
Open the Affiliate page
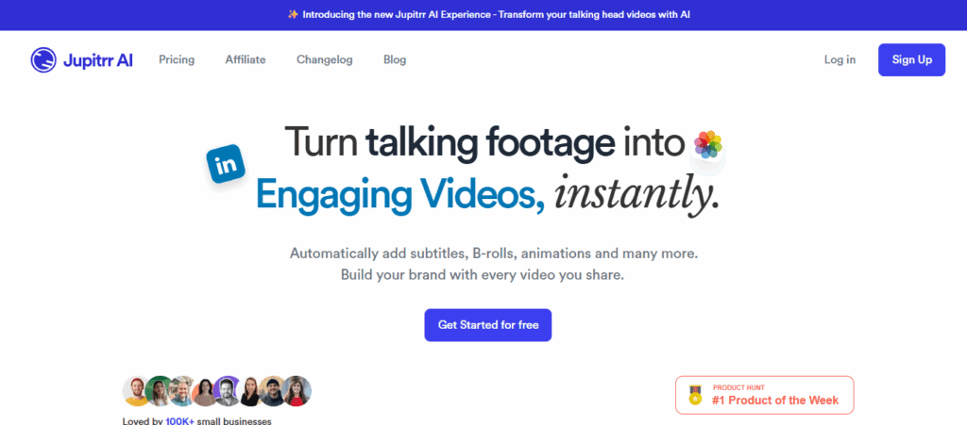coord(246,59)
